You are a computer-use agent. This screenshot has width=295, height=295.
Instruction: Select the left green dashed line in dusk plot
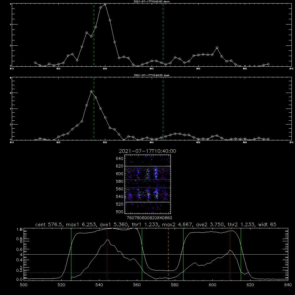(x=94, y=109)
